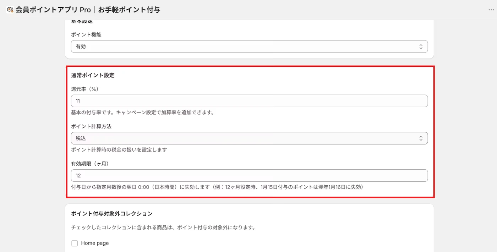Image resolution: width=497 pixels, height=252 pixels.
Task: Open the ポイント機能 dropdown showing 有効
Action: pos(249,46)
